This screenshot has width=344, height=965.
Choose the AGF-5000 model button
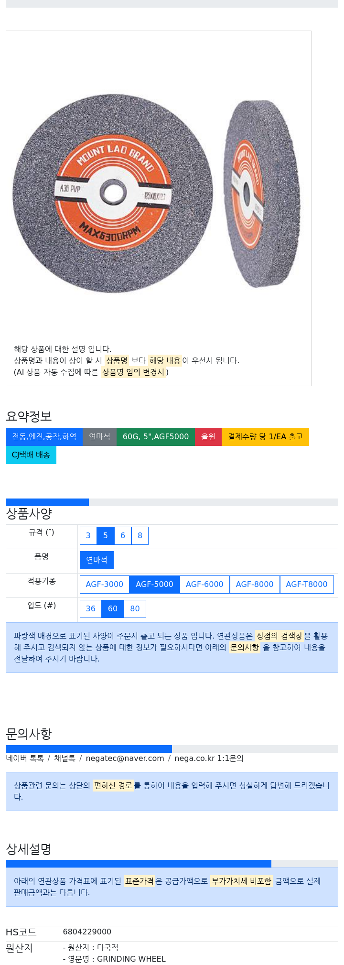(x=154, y=585)
